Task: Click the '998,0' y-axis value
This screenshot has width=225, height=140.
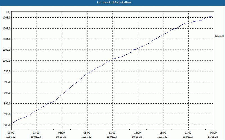Action: (x=7, y=71)
